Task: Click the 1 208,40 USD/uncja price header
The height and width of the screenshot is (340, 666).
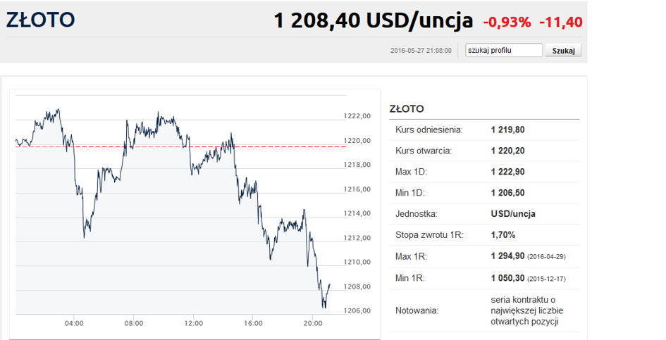Action: 373,20
